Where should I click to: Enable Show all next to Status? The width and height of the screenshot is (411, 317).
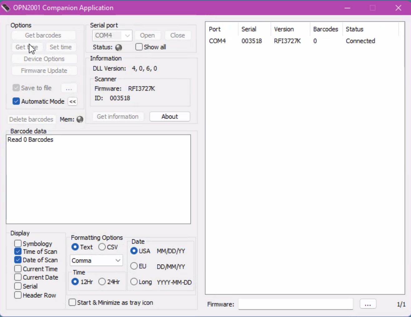[139, 47]
